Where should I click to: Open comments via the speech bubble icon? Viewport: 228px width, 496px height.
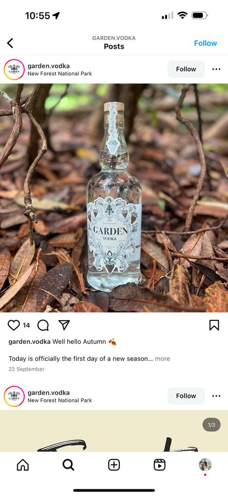[43, 325]
